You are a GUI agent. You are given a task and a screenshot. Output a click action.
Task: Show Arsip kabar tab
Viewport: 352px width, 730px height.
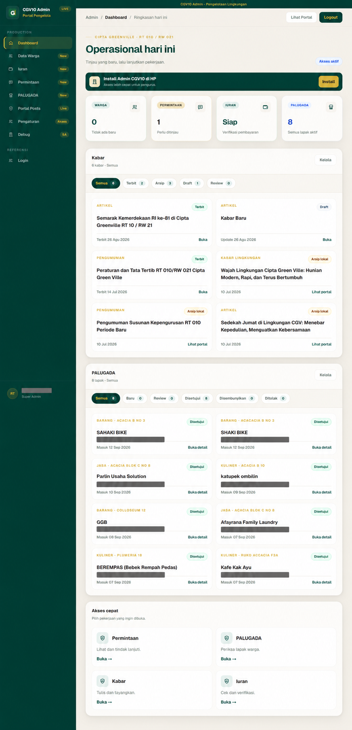coord(164,183)
